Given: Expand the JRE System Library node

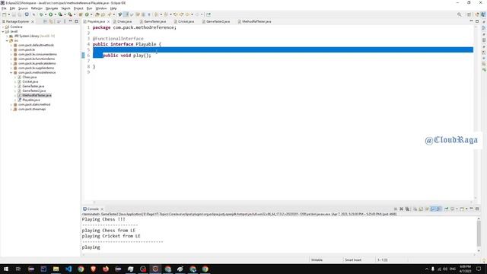Looking at the screenshot, I should coord(7,36).
